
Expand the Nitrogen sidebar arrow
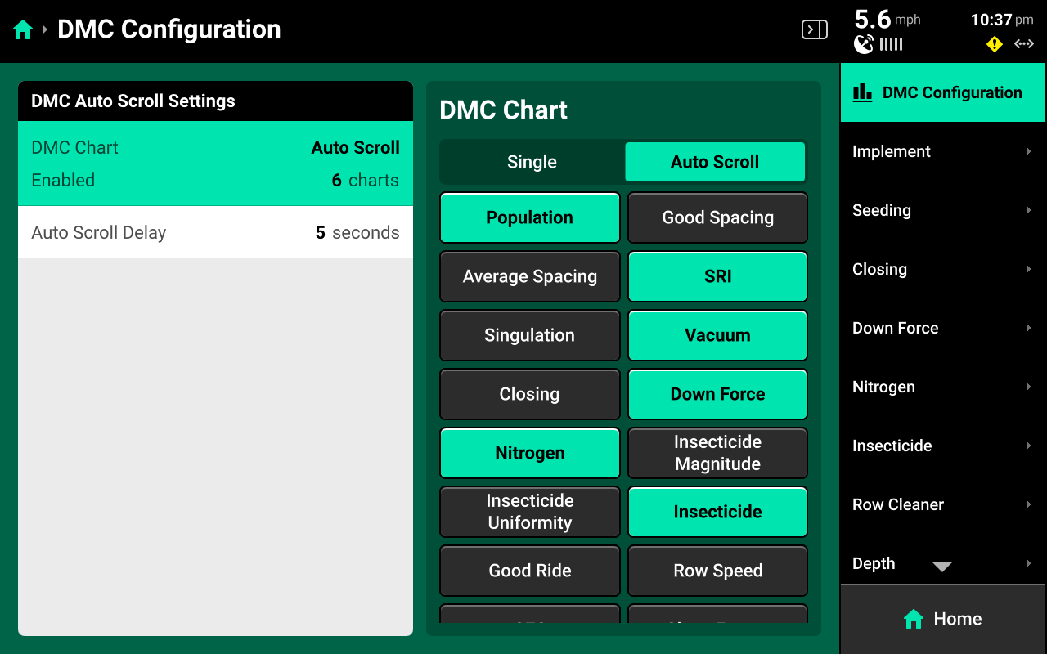1028,387
